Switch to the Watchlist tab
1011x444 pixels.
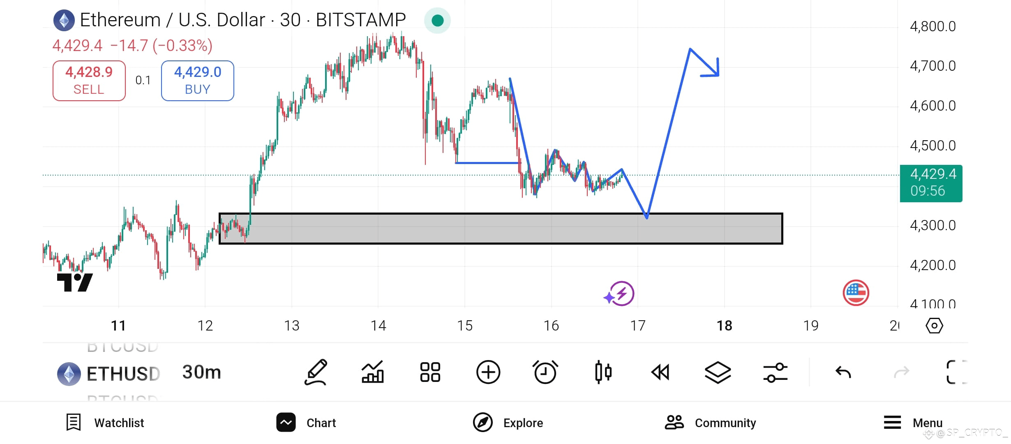point(105,423)
